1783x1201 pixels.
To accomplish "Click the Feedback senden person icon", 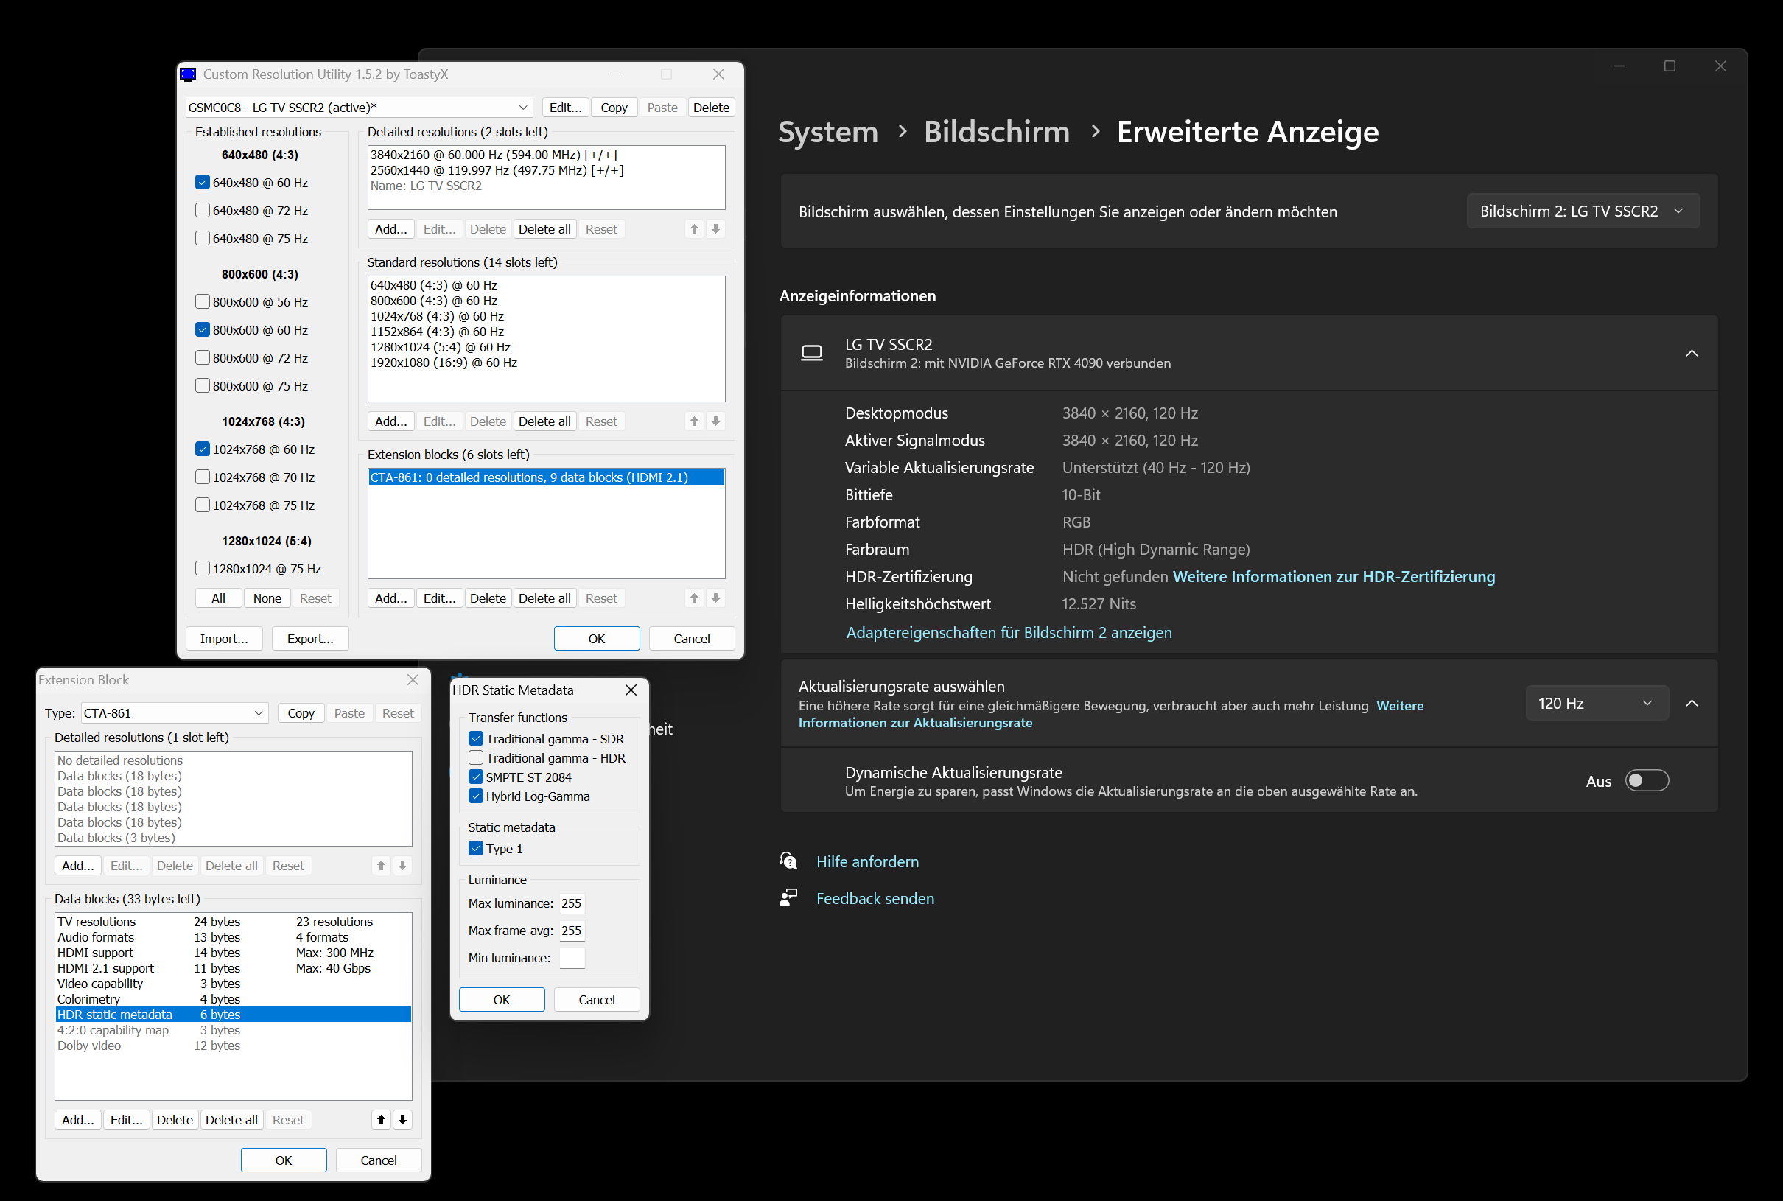I will click(x=788, y=897).
